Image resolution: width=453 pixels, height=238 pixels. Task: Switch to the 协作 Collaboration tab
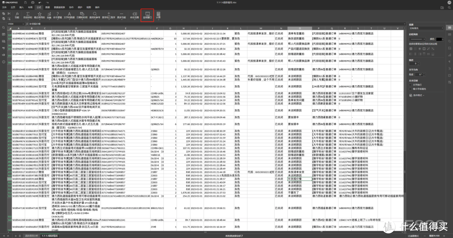(x=71, y=7)
